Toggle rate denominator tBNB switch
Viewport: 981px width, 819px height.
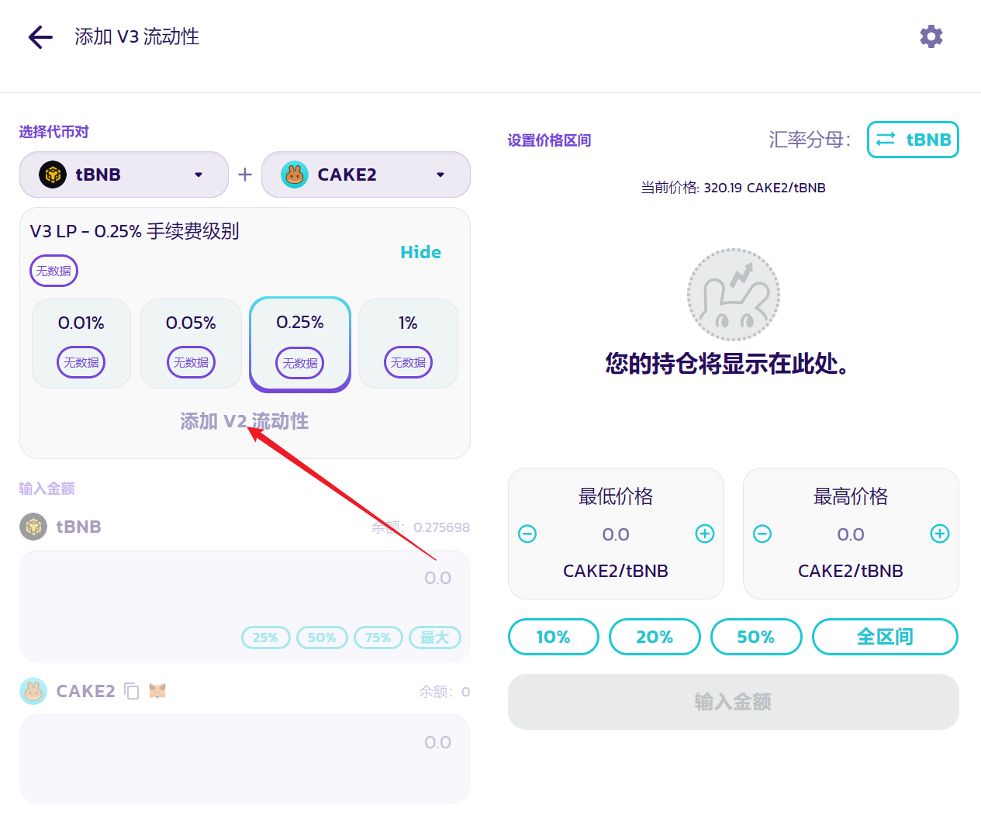[x=912, y=140]
